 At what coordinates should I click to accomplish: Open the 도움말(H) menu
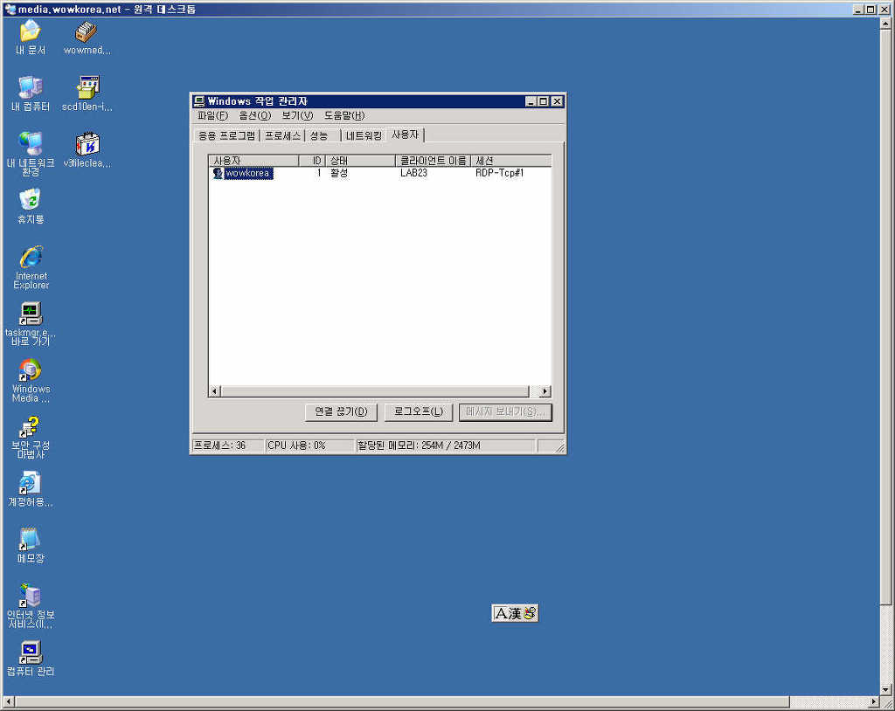pyautogui.click(x=344, y=115)
